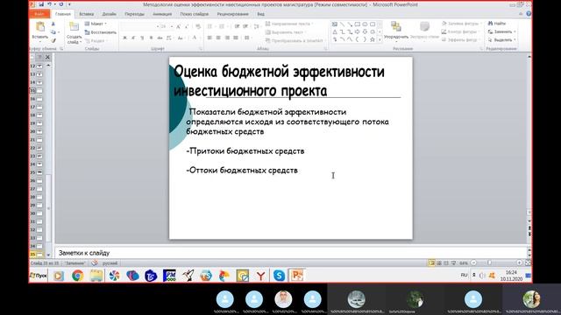Click the Undo icon in quick access toolbar
This screenshot has height=315, width=561.
(49, 4)
